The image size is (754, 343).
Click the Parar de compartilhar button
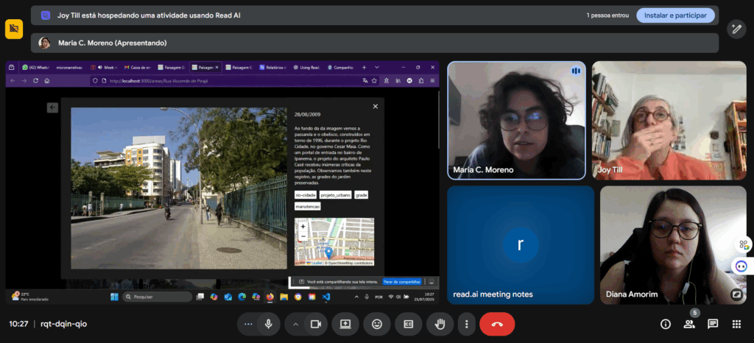(401, 282)
